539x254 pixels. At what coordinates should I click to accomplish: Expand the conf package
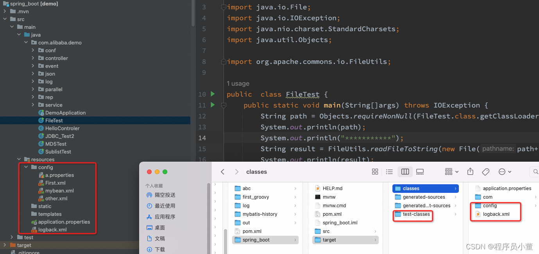(x=33, y=50)
